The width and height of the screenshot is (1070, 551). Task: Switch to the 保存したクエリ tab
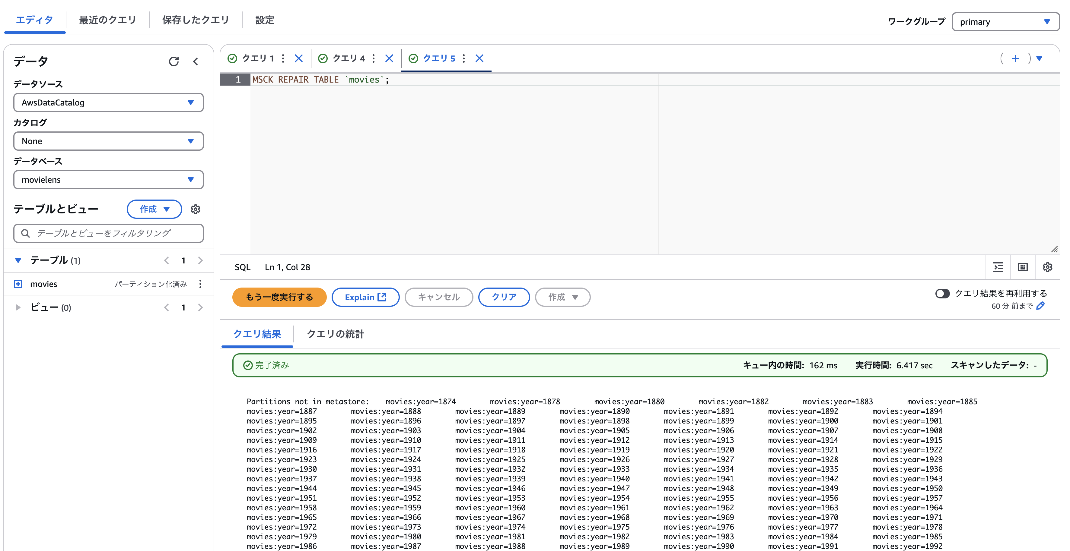(x=196, y=20)
